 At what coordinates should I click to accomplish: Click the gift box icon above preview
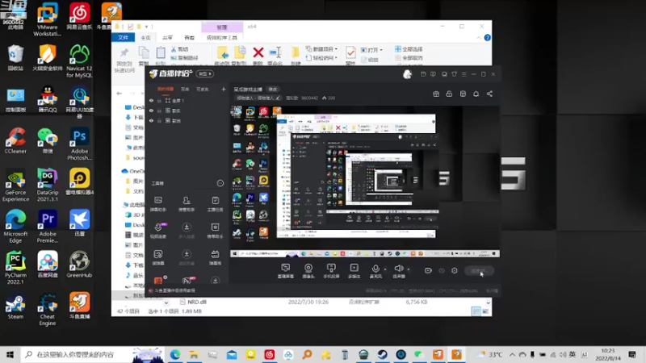(x=436, y=94)
